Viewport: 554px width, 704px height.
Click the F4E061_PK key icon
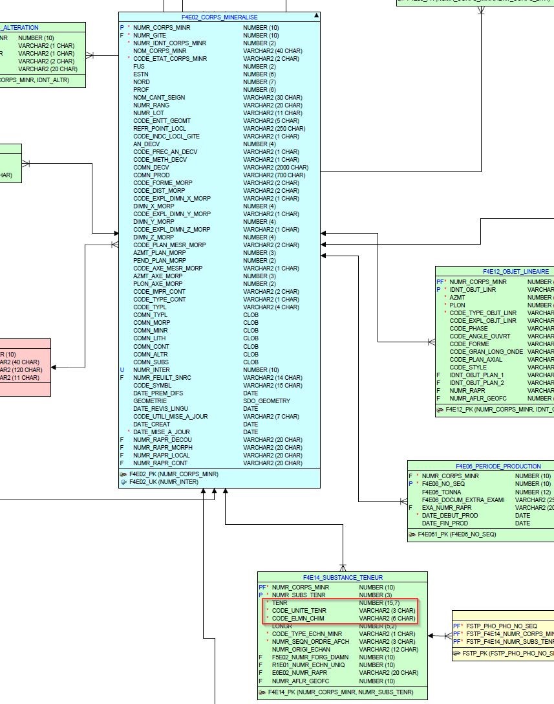click(412, 534)
